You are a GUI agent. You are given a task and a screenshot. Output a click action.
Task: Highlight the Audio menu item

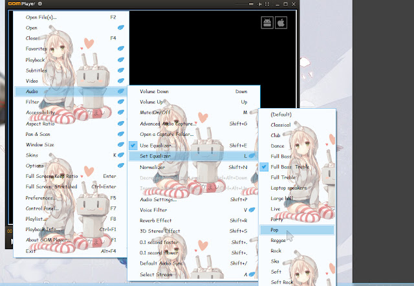click(70, 91)
